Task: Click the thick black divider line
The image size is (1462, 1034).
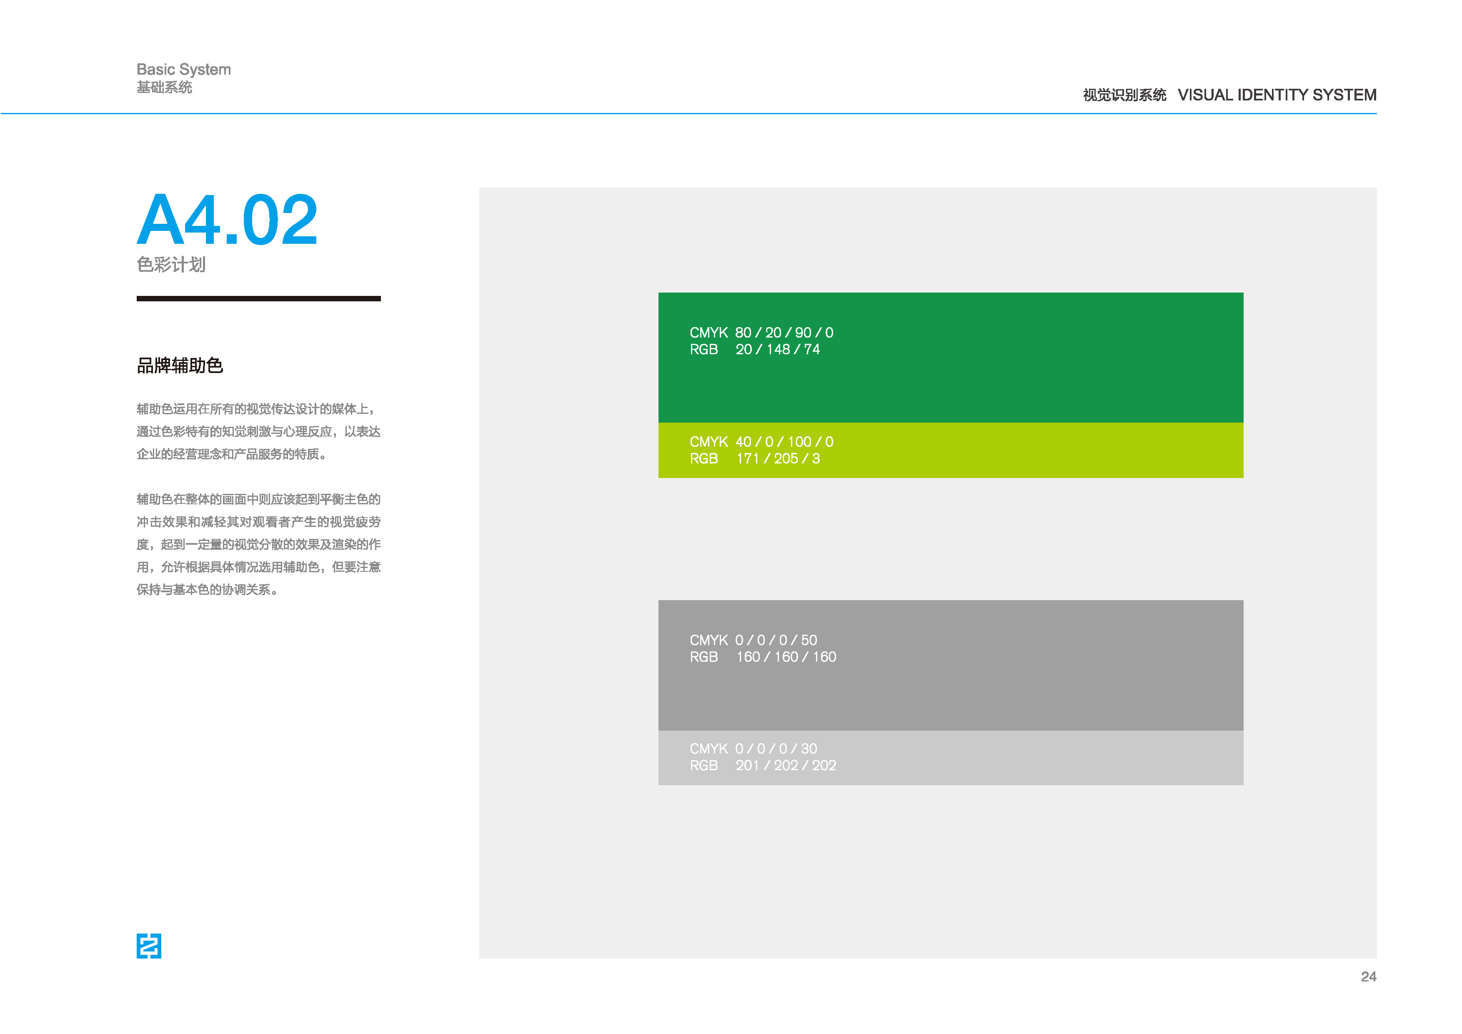Action: [x=258, y=298]
